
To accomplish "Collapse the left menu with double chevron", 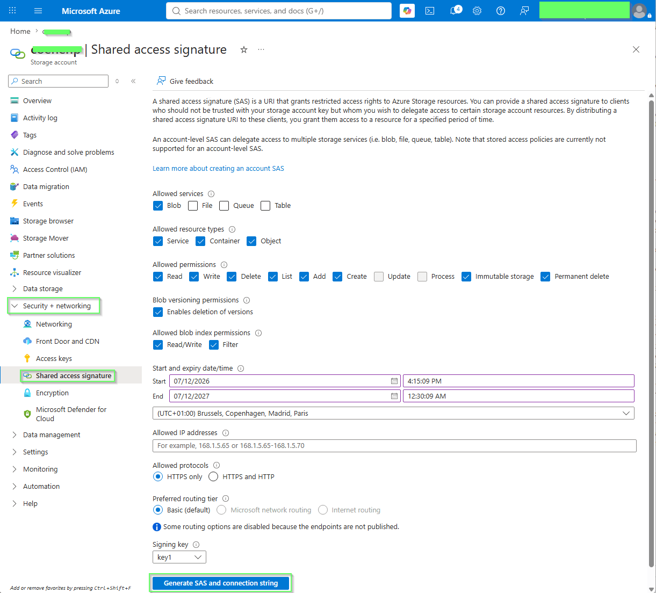I will click(133, 81).
